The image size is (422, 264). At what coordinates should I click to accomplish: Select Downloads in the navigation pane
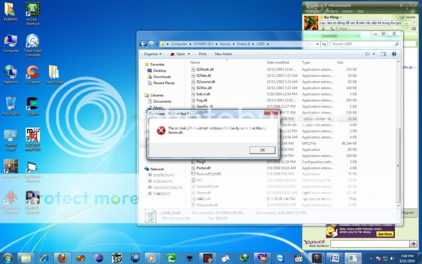(x=162, y=77)
